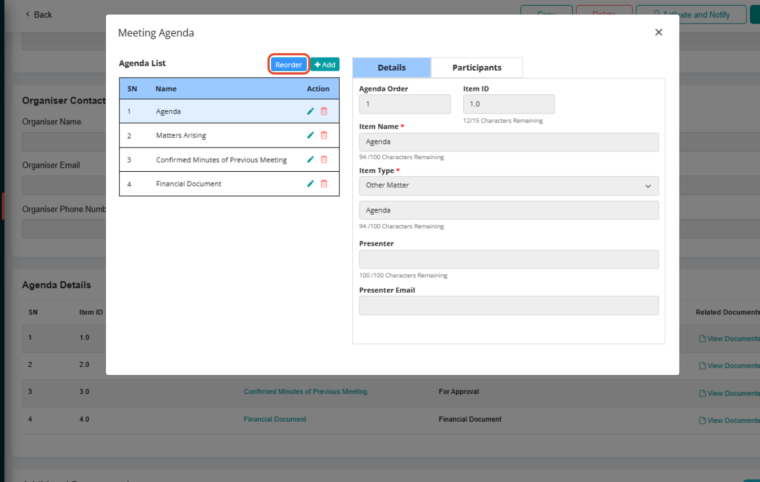Close the Meeting Agenda dialog

658,32
